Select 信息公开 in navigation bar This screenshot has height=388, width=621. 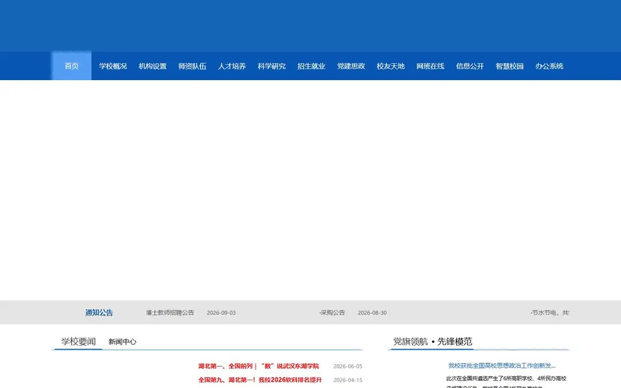(470, 66)
